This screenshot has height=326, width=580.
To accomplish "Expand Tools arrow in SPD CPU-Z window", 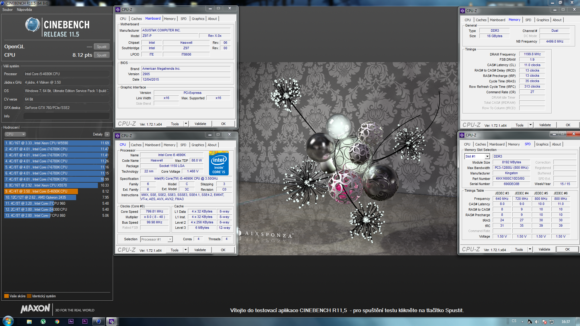I will pos(530,249).
